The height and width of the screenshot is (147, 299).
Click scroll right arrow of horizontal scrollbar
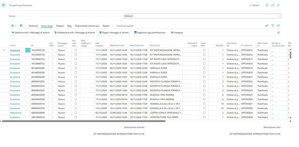(x=290, y=121)
